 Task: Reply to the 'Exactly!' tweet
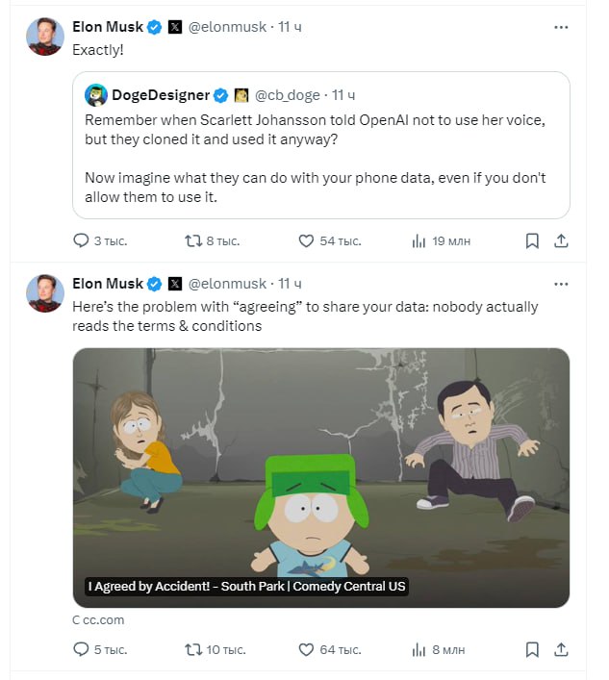point(82,240)
